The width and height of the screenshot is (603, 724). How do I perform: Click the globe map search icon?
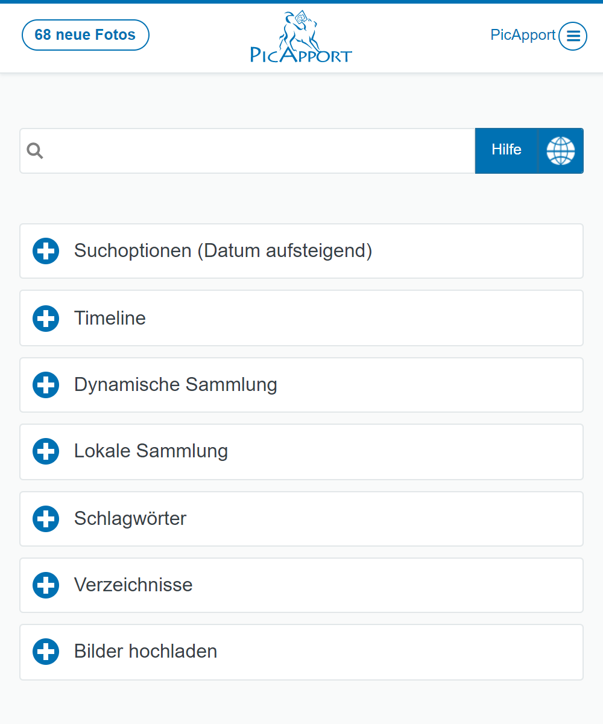pyautogui.click(x=560, y=151)
